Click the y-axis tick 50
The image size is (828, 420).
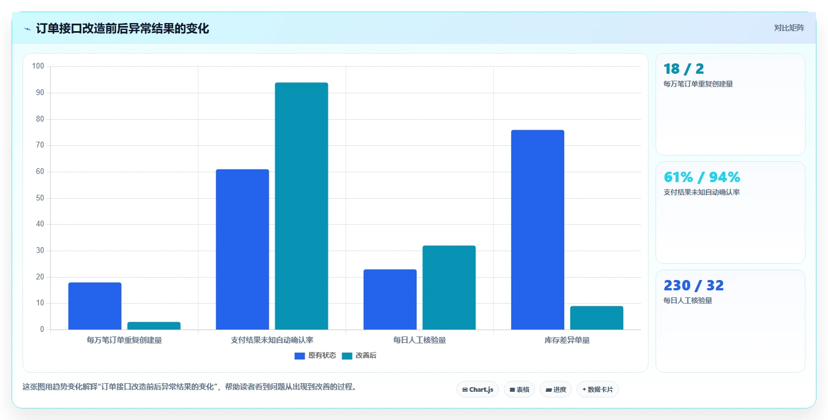[40, 198]
